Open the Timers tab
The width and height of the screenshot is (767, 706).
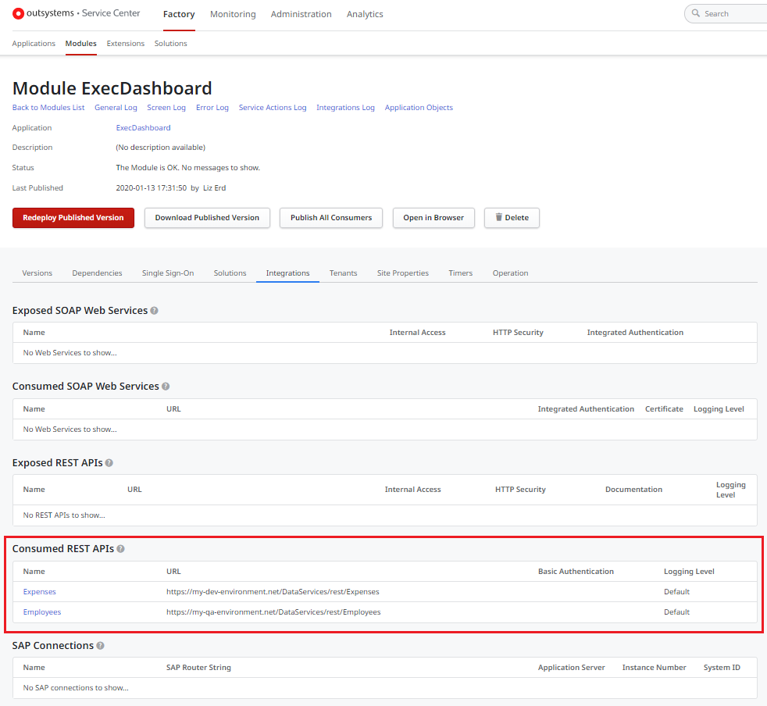460,273
